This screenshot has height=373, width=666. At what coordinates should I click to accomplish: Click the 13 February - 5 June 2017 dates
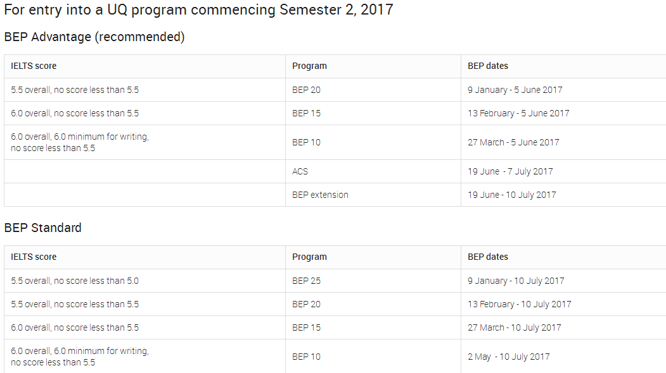(x=518, y=114)
